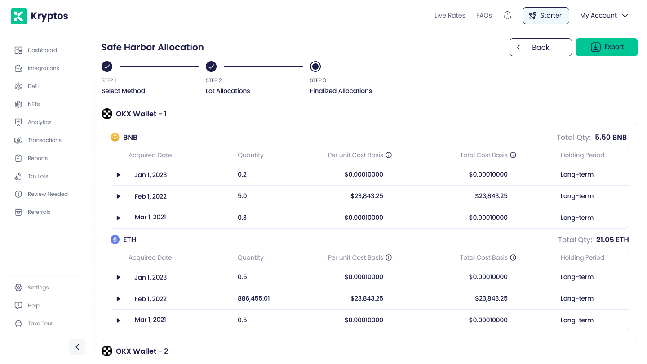Expand the ETH Feb 1, 2022 lot row
Image resolution: width=647 pixels, height=364 pixels.
coord(119,299)
